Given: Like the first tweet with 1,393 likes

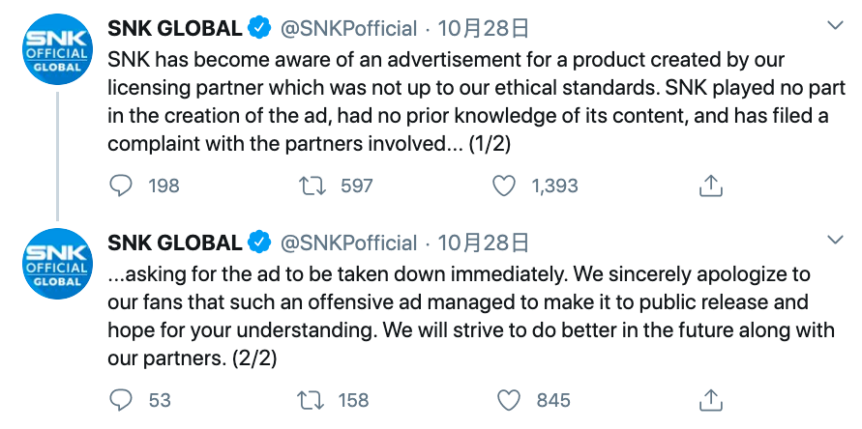Looking at the screenshot, I should tap(504, 186).
